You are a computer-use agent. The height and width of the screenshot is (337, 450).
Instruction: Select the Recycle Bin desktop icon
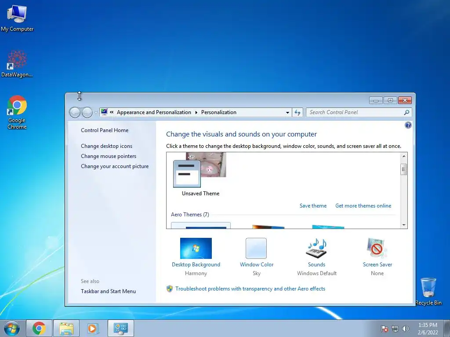[428, 291]
